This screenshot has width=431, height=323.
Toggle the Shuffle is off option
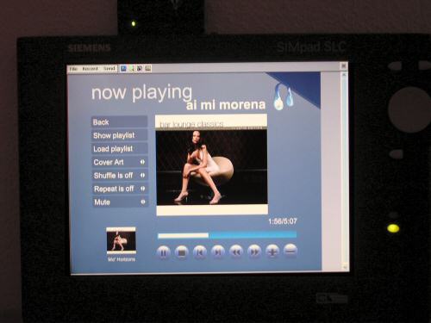(x=120, y=176)
